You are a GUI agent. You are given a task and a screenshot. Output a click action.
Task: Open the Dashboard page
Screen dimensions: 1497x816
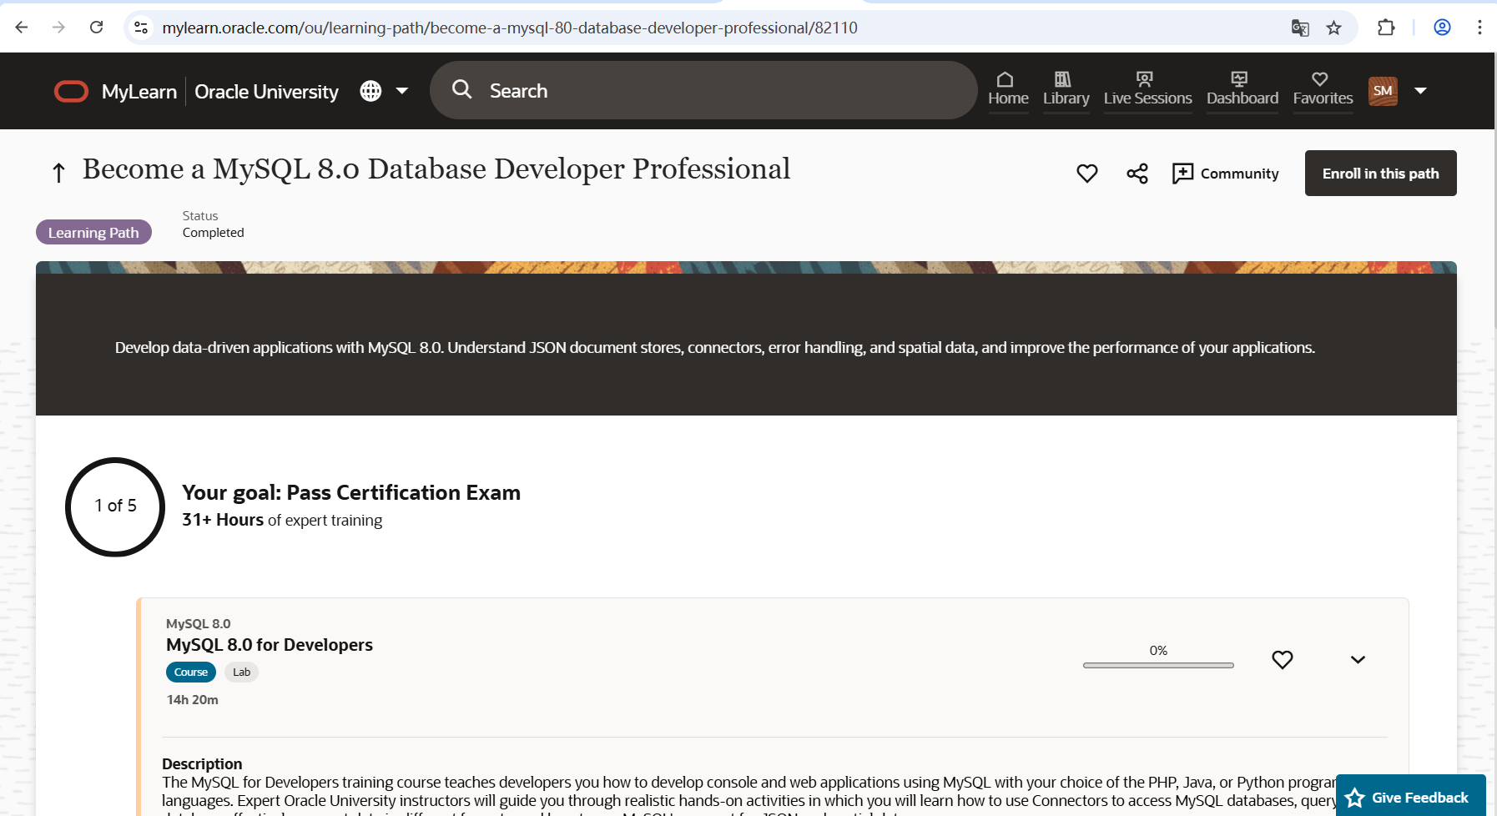click(1242, 89)
